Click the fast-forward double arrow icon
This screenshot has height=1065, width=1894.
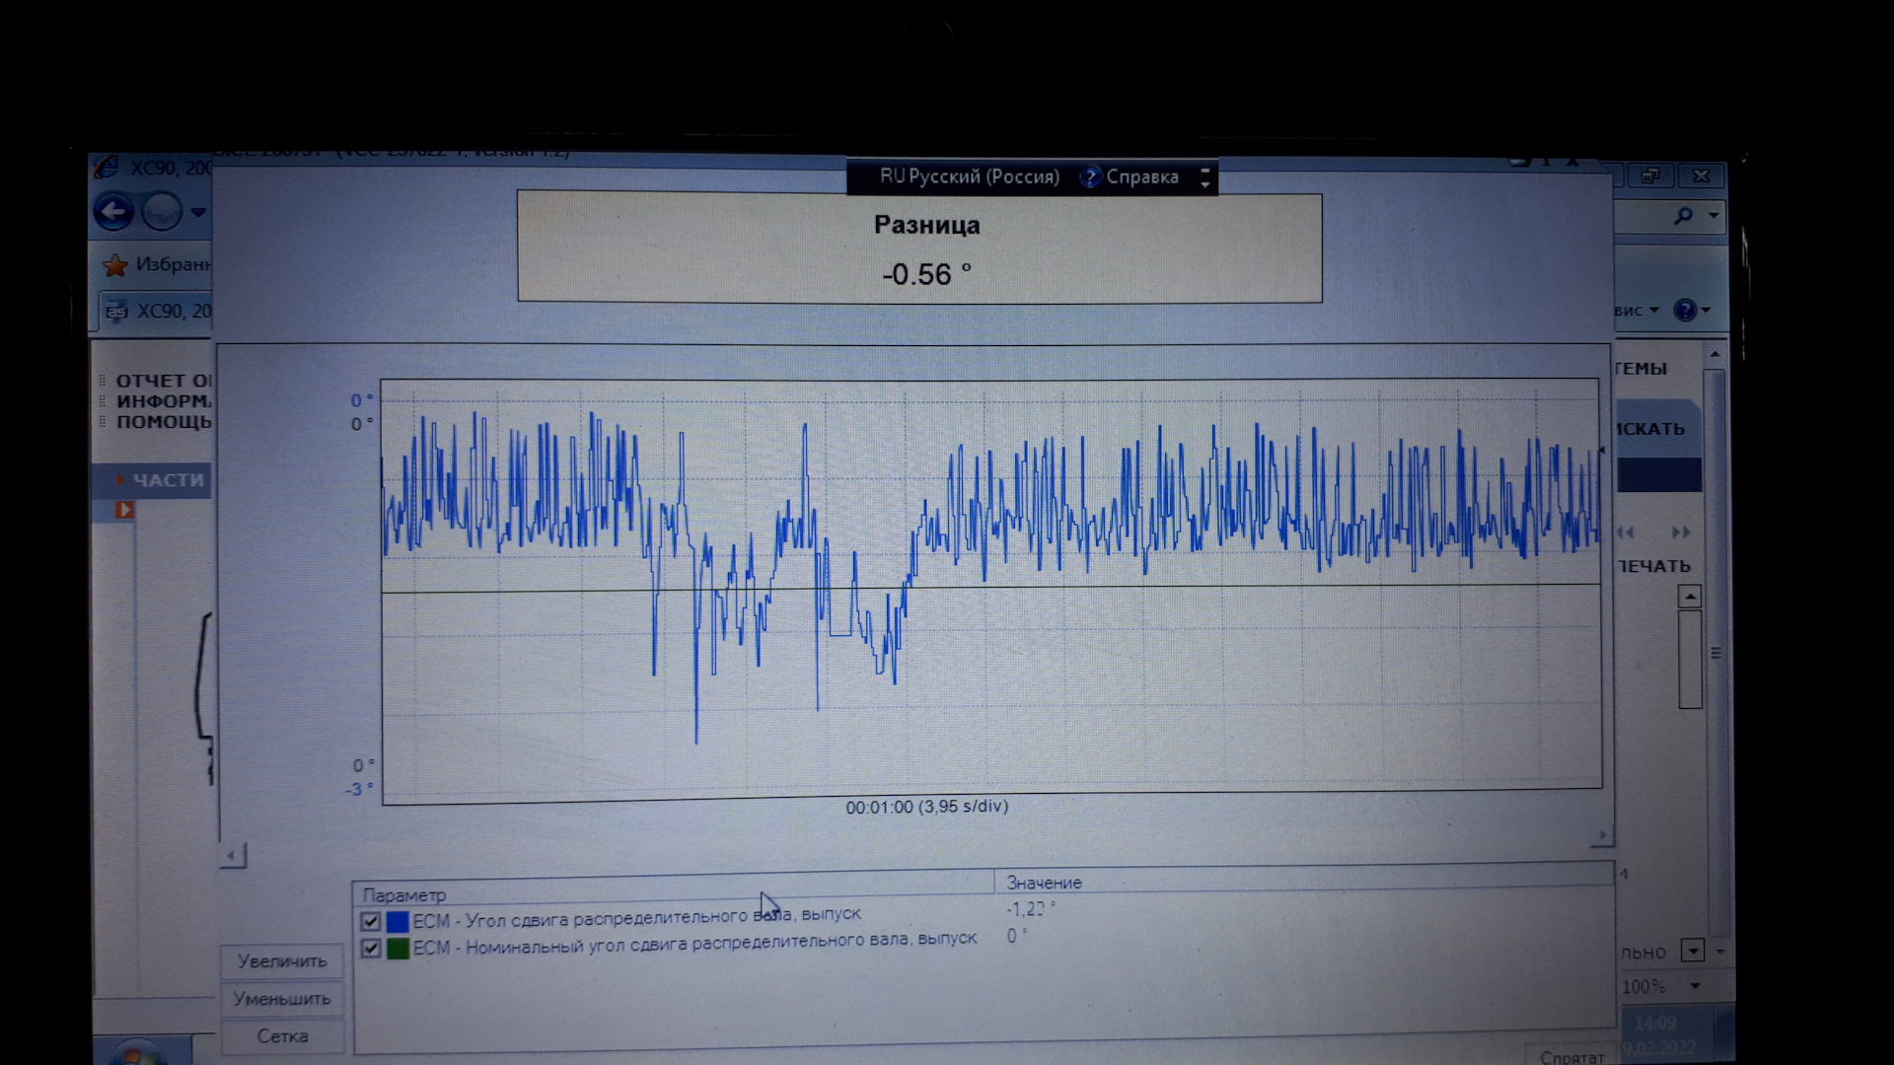(x=1681, y=532)
